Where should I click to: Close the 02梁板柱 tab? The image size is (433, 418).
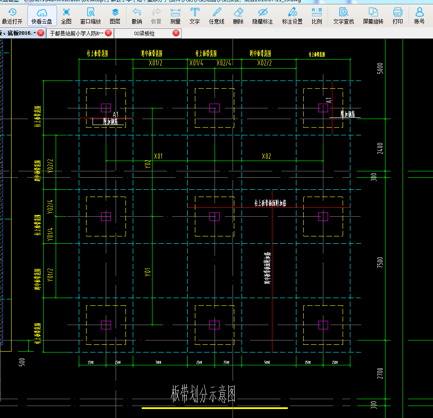176,33
